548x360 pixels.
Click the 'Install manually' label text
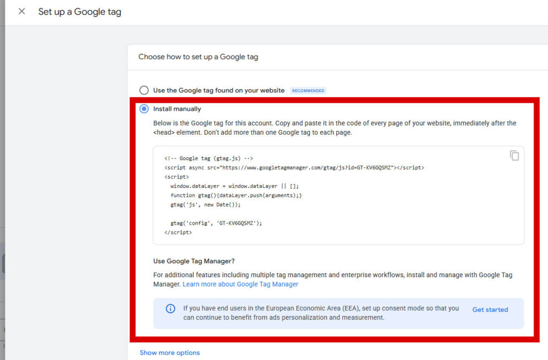[x=177, y=109]
